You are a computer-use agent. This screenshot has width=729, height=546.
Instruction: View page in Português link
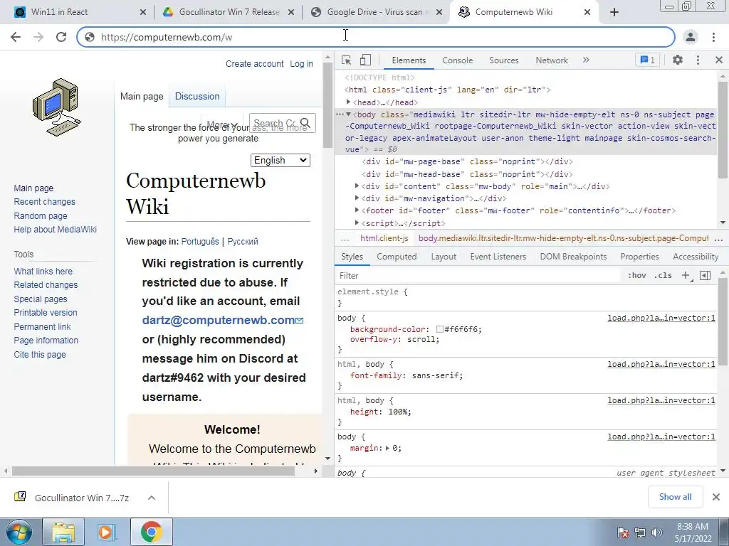pyautogui.click(x=200, y=242)
